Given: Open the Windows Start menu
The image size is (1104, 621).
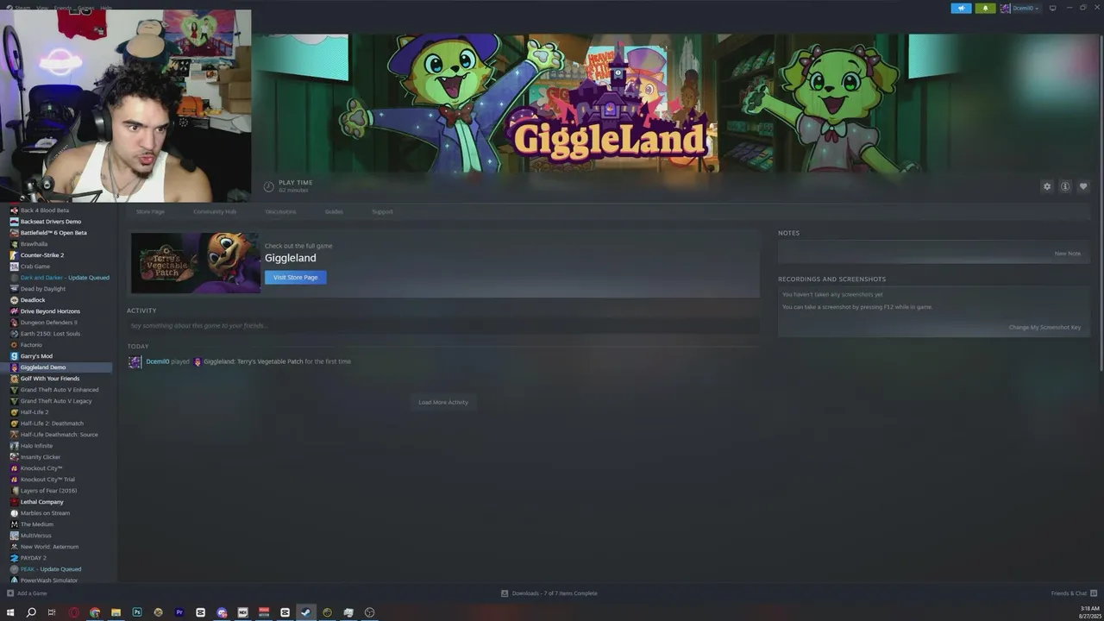Looking at the screenshot, I should (10, 612).
